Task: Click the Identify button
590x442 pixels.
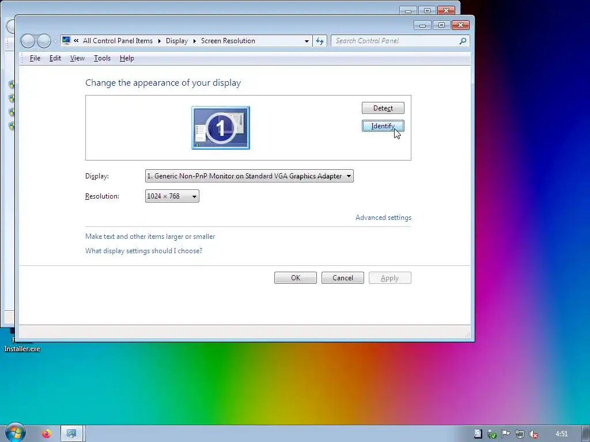Action: pyautogui.click(x=383, y=126)
